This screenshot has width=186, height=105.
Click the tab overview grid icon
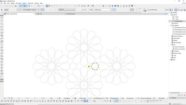tap(5, 14)
